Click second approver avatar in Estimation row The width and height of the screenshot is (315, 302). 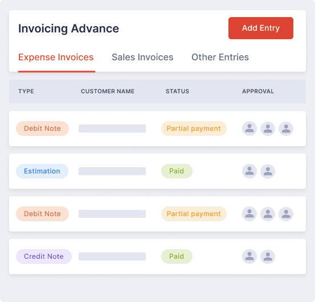[x=268, y=171]
